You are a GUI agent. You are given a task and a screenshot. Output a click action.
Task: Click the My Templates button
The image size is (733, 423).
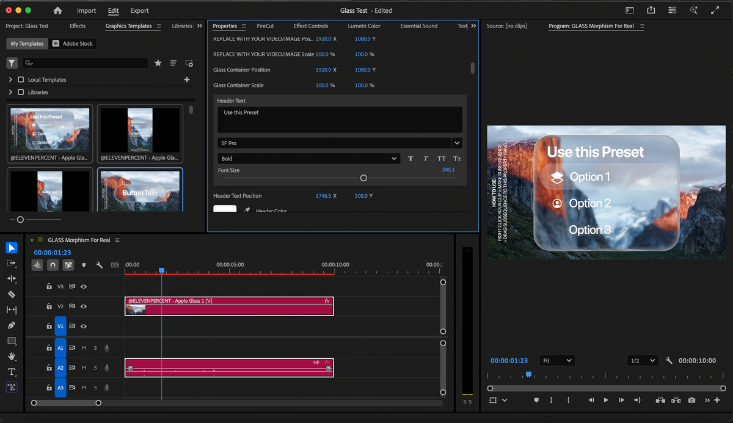27,44
